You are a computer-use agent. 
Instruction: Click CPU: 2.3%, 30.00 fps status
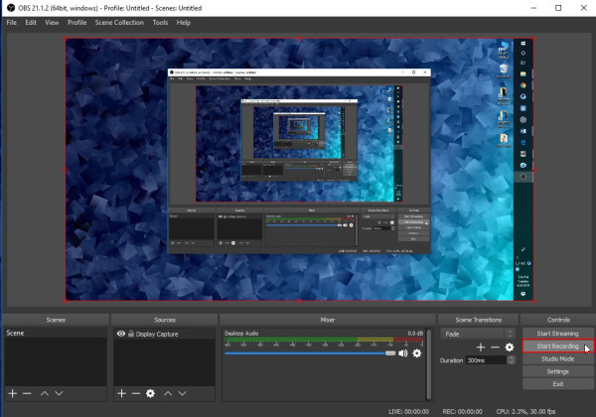525,412
